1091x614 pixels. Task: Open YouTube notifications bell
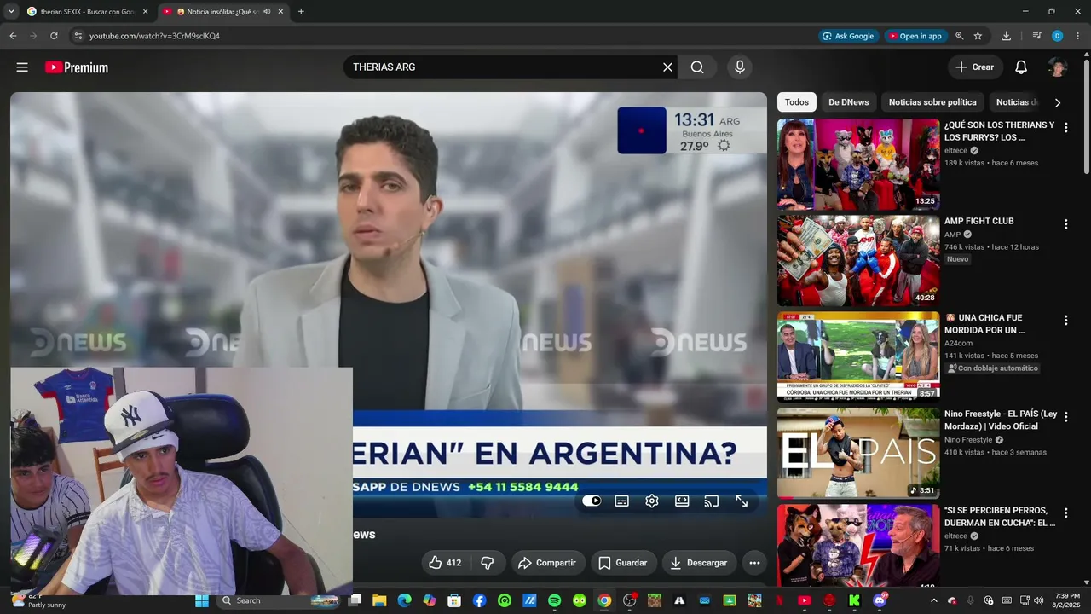coord(1021,67)
